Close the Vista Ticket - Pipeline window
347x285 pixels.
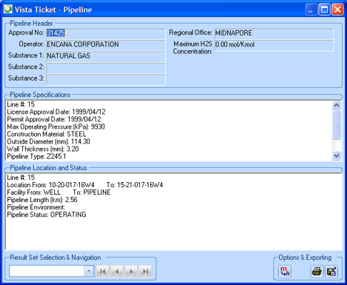338,10
